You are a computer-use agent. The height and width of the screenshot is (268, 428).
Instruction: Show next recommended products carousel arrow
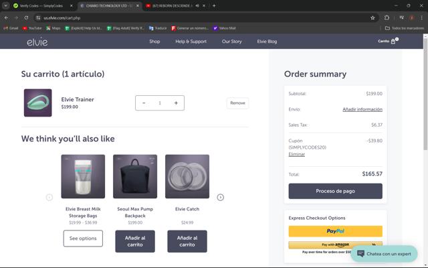[x=220, y=197]
